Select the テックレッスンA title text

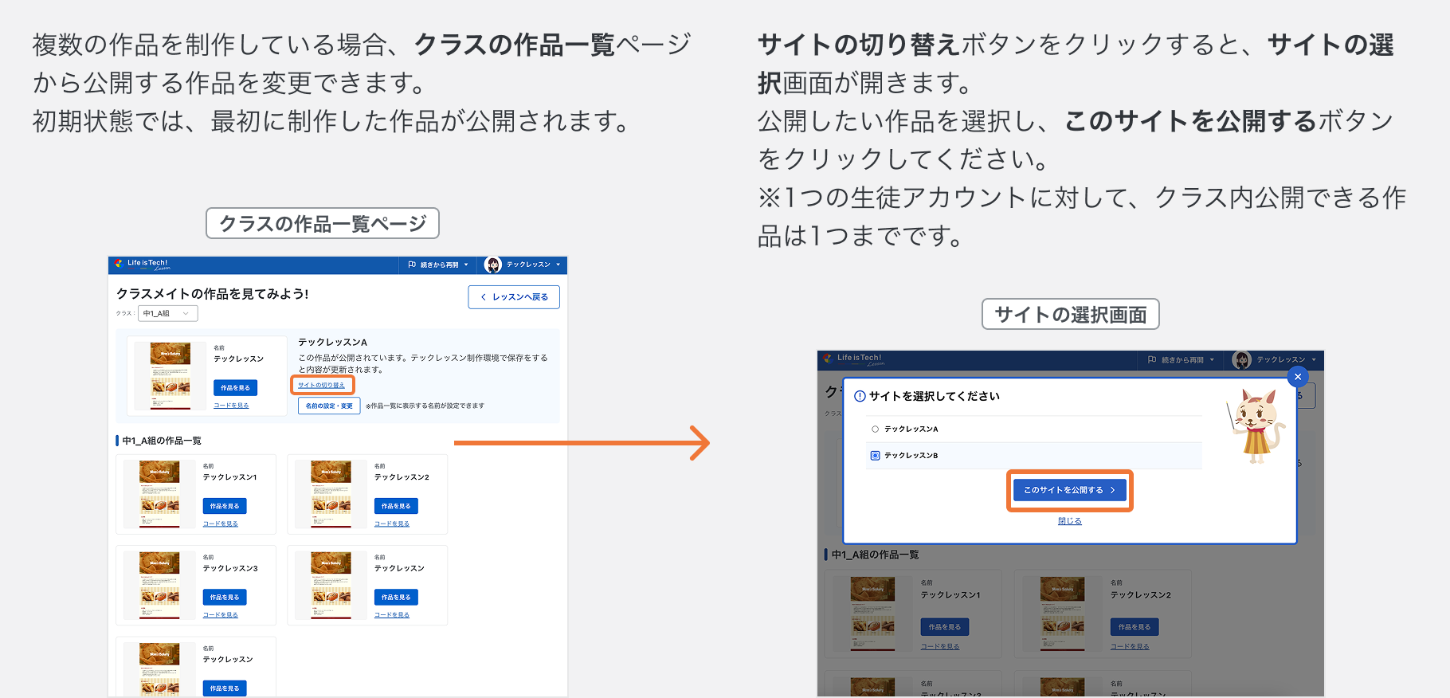coord(332,343)
